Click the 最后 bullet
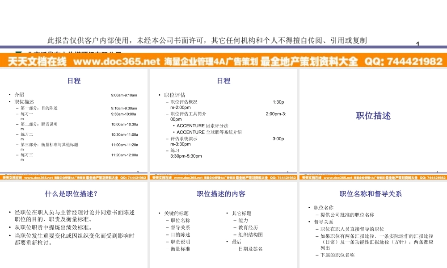This screenshot has height=268, width=447. (x=236, y=242)
